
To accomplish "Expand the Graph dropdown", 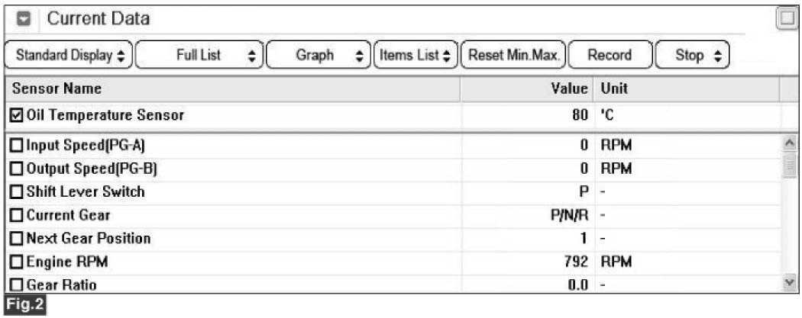I will [x=319, y=55].
